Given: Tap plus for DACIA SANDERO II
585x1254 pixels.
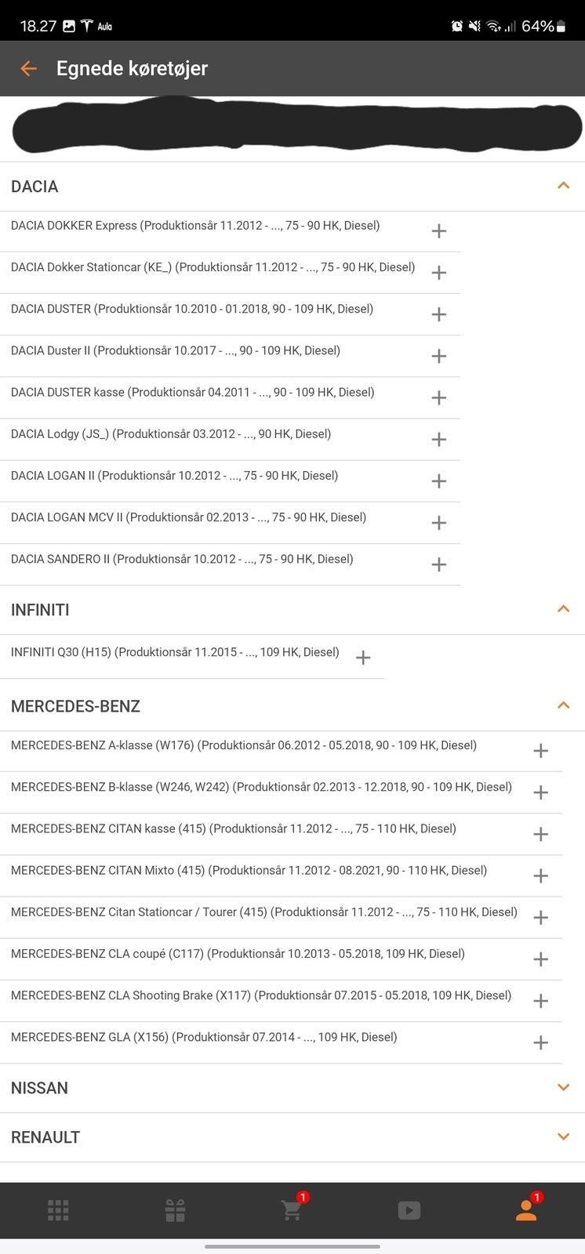Looking at the screenshot, I should (439, 564).
